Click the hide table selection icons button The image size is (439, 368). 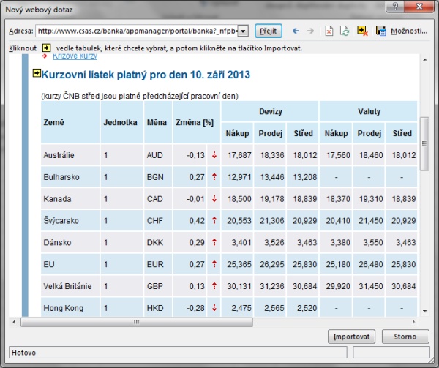[x=363, y=31]
